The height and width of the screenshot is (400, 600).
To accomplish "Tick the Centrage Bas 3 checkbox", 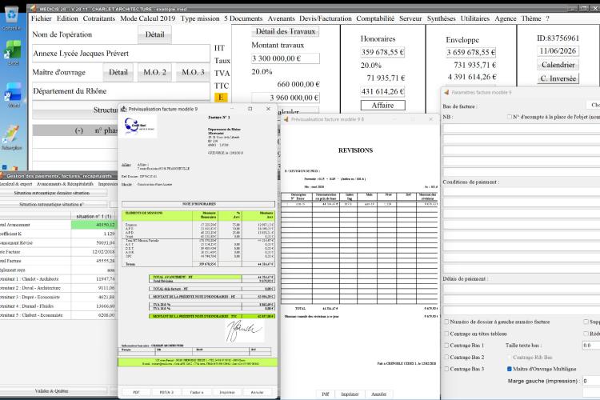I will 446,369.
